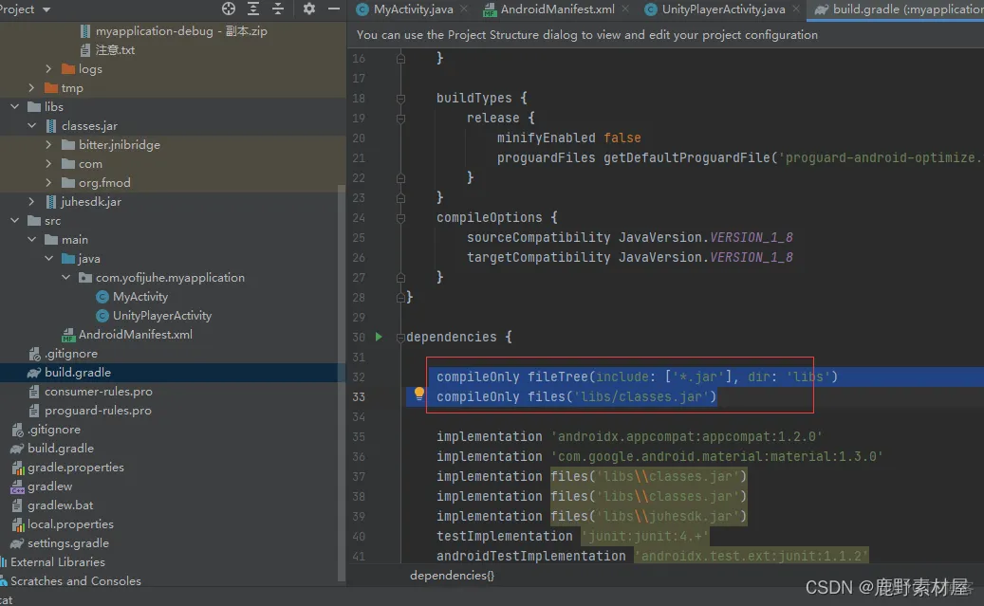Image resolution: width=984 pixels, height=606 pixels.
Task: Select the myapplication-debug zip file
Action: click(174, 30)
